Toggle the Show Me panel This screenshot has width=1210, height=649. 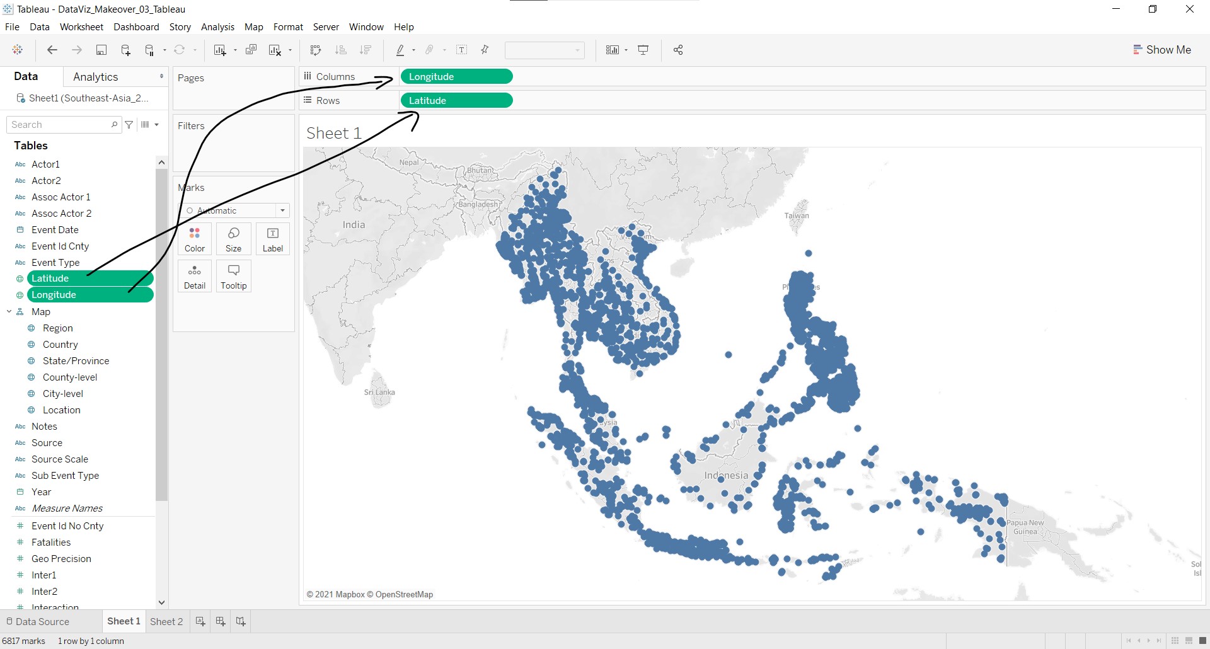(1161, 50)
